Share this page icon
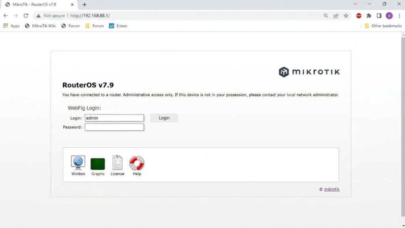The width and height of the screenshot is (405, 228). (336, 16)
